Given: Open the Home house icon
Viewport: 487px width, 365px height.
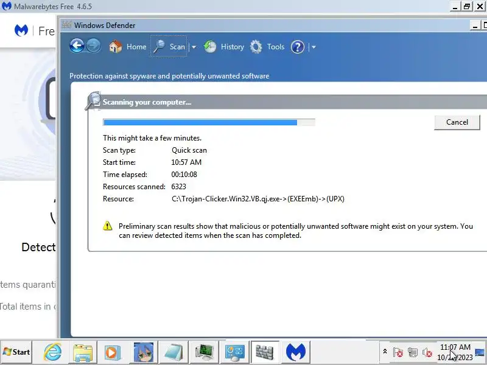Looking at the screenshot, I should (x=116, y=47).
